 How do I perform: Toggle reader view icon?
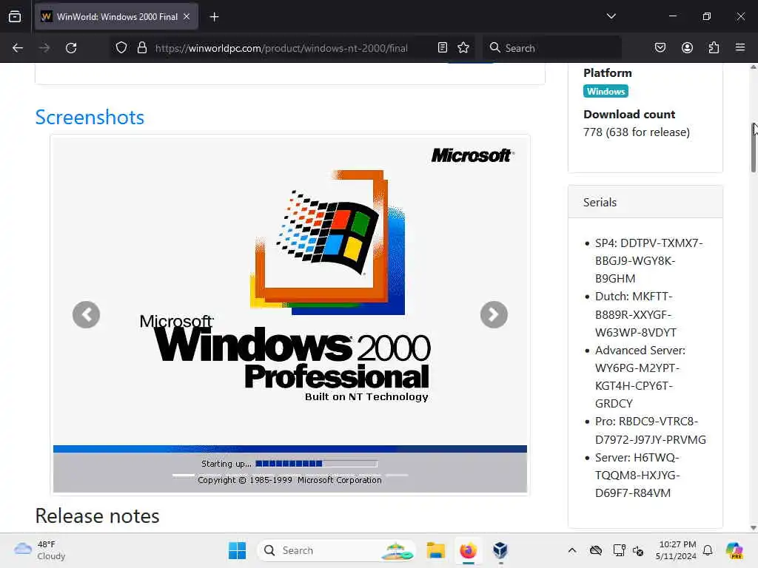[443, 47]
